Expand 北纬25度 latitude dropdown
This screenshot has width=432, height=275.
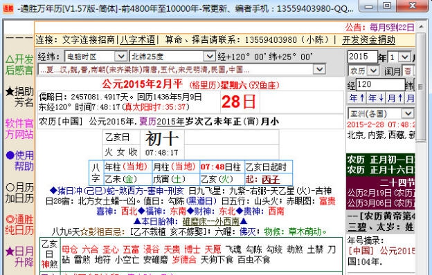click(209, 57)
